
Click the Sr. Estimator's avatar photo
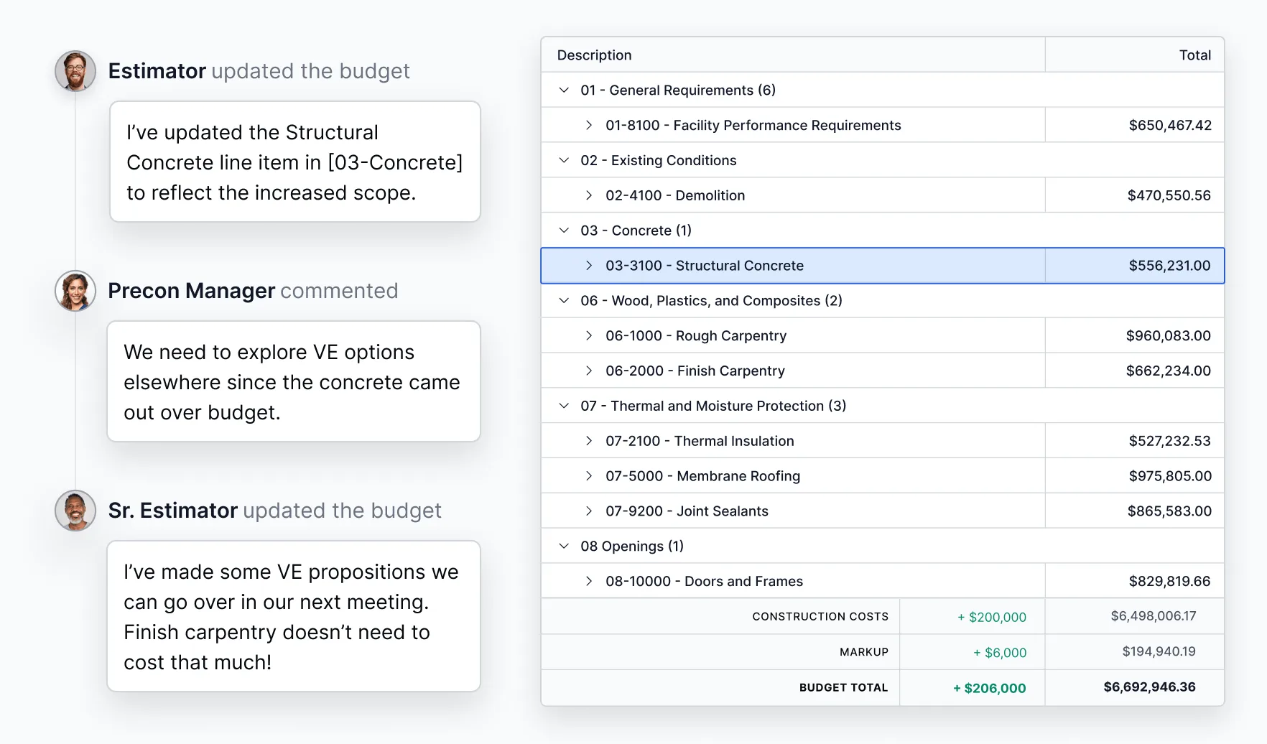tap(74, 511)
